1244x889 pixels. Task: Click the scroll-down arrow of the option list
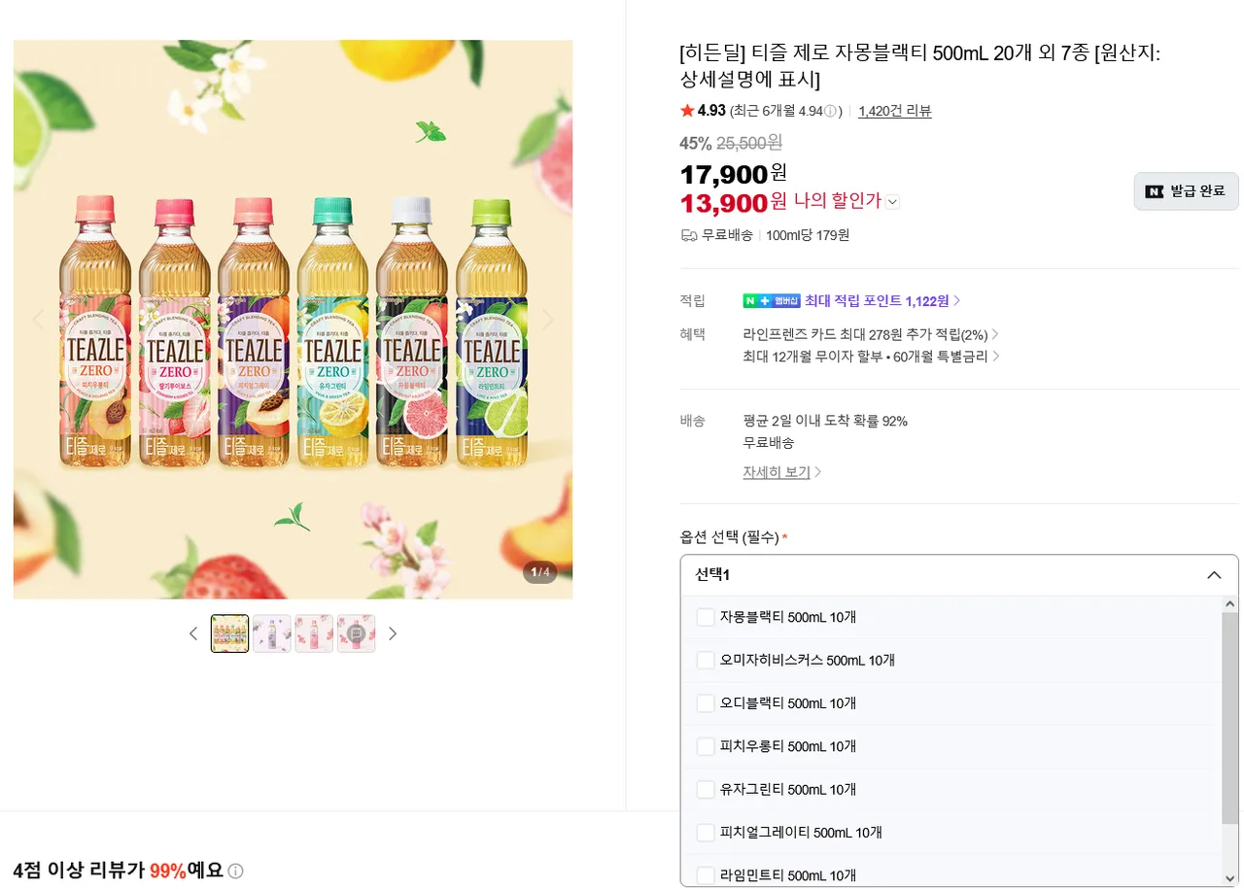[x=1230, y=877]
